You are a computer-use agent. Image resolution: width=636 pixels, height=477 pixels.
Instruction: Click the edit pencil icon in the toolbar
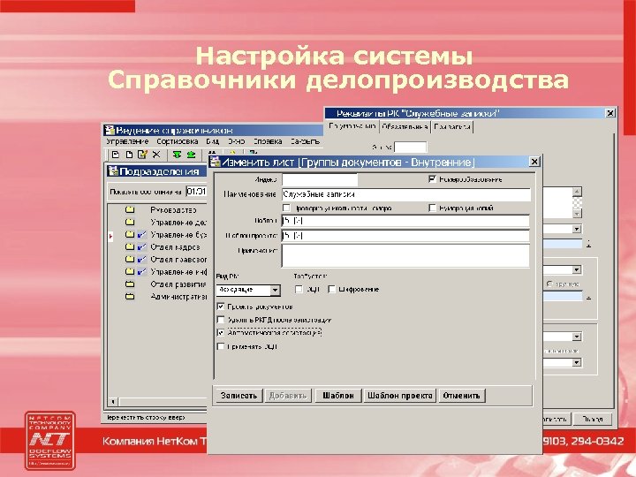pyautogui.click(x=142, y=155)
